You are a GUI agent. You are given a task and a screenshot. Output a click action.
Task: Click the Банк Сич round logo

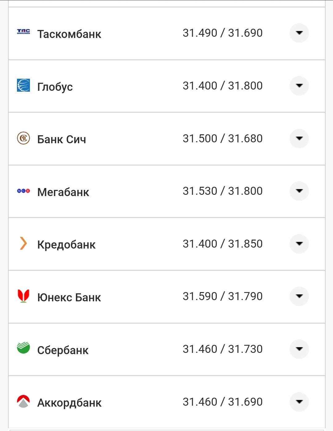[23, 138]
